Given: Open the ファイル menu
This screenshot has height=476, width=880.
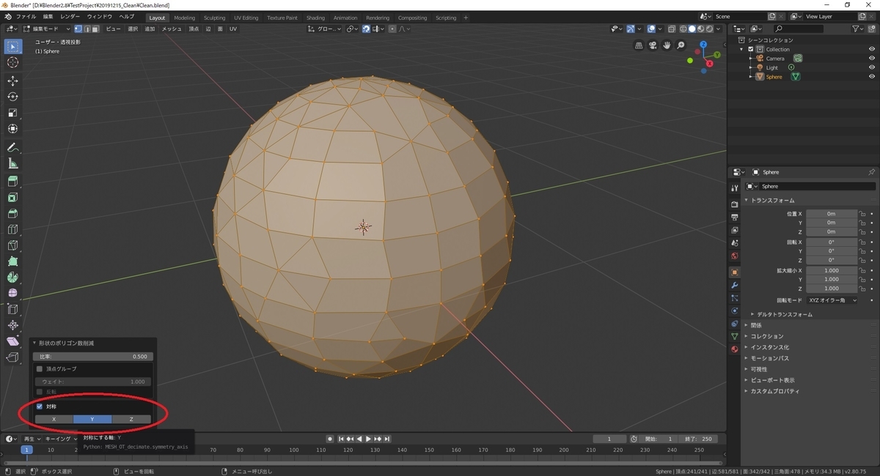Looking at the screenshot, I should (26, 16).
